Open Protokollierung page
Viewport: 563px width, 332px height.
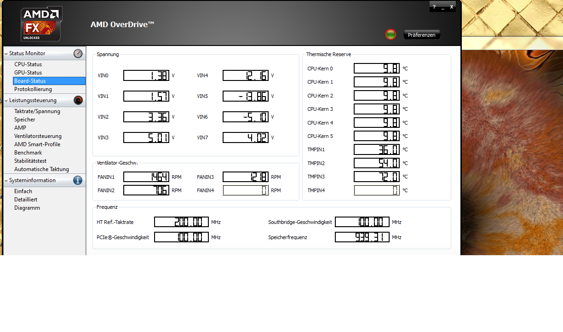pos(33,89)
